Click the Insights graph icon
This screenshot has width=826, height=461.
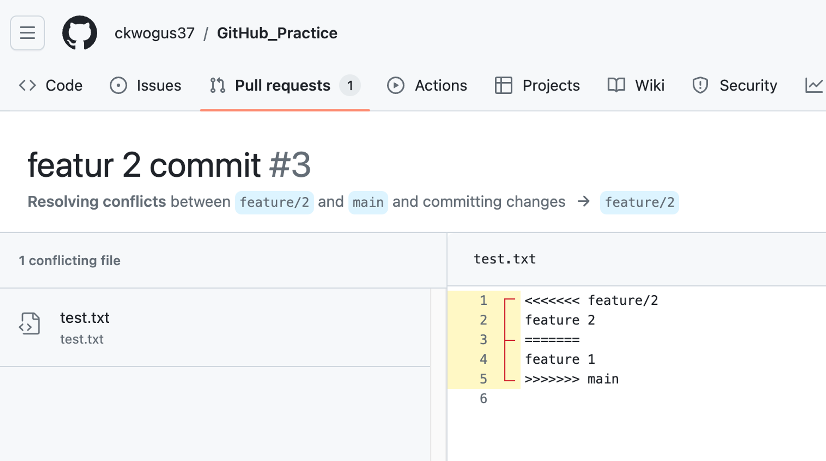(x=815, y=85)
